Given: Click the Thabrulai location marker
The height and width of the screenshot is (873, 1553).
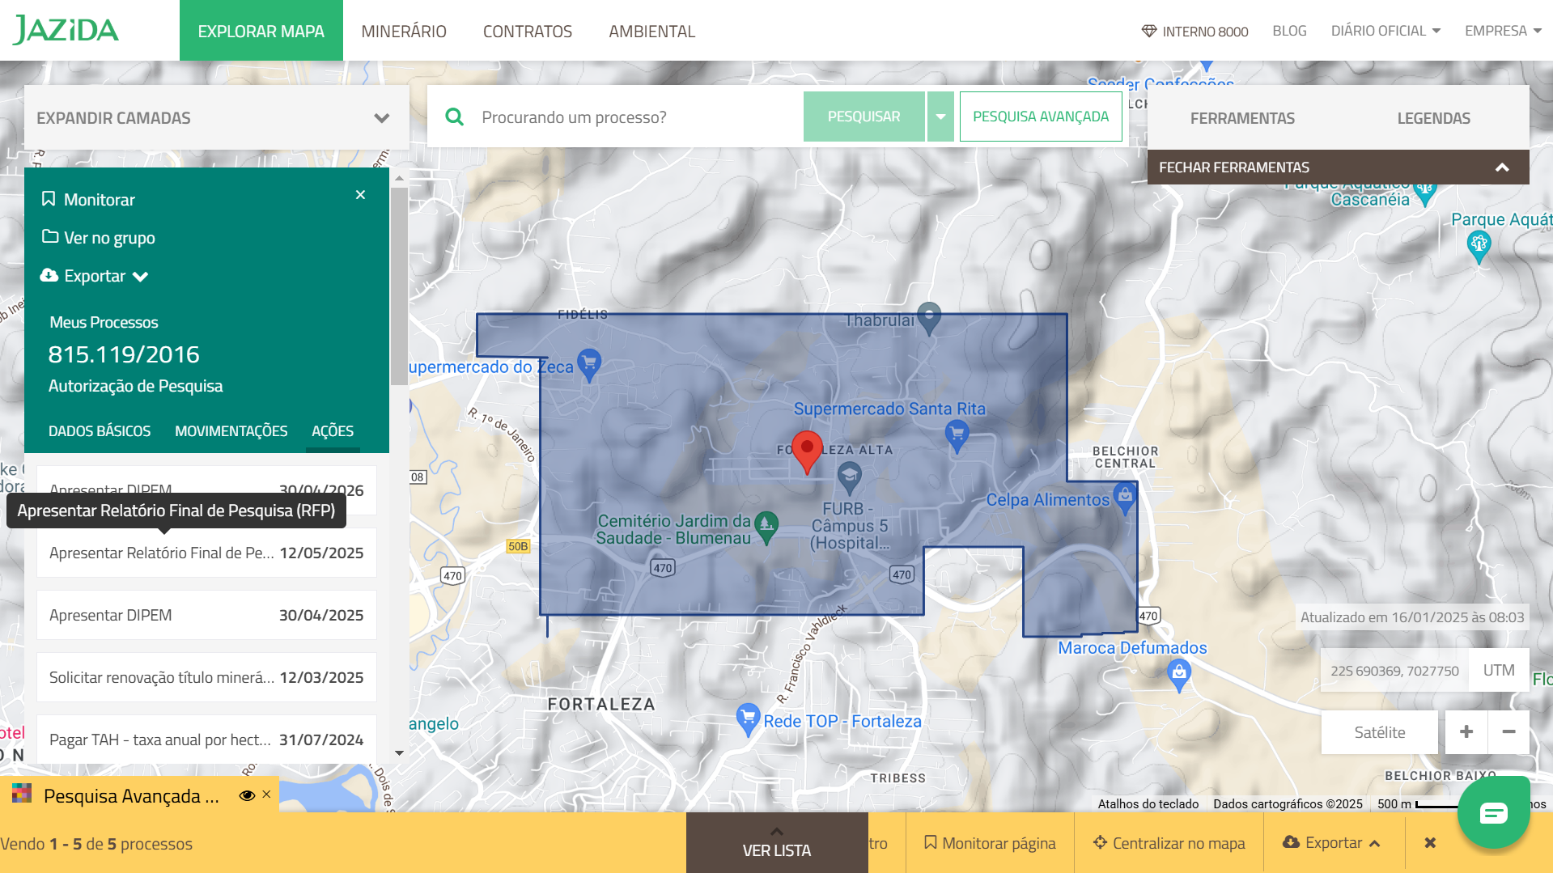Looking at the screenshot, I should pyautogui.click(x=929, y=318).
